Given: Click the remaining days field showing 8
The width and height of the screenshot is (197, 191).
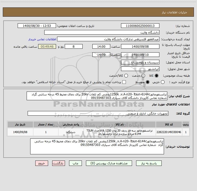Looking at the screenshot, I should 74,46.
